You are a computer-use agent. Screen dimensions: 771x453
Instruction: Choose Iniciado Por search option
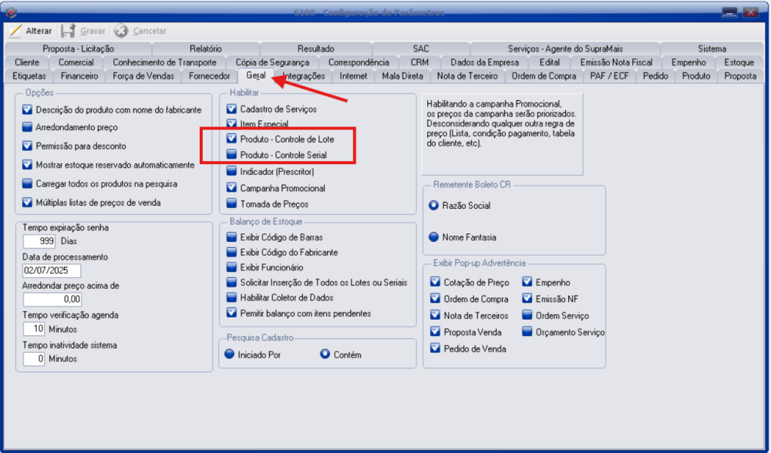(230, 354)
